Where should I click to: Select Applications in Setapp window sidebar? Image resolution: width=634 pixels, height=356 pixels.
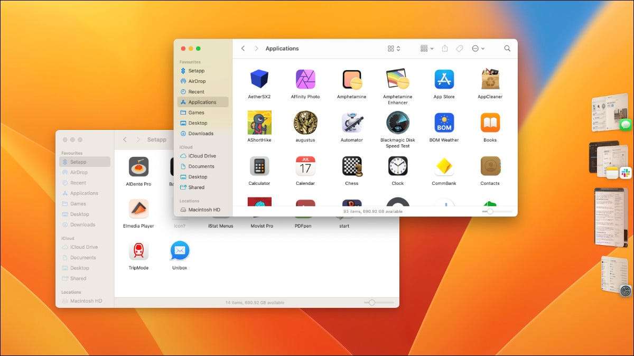[85, 193]
